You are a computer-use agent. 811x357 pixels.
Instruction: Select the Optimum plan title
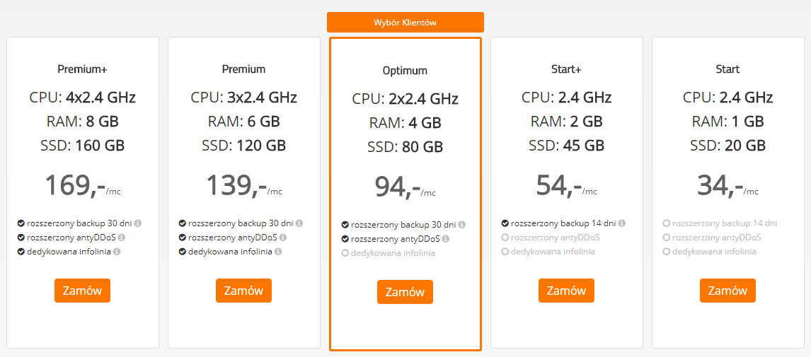pos(405,71)
